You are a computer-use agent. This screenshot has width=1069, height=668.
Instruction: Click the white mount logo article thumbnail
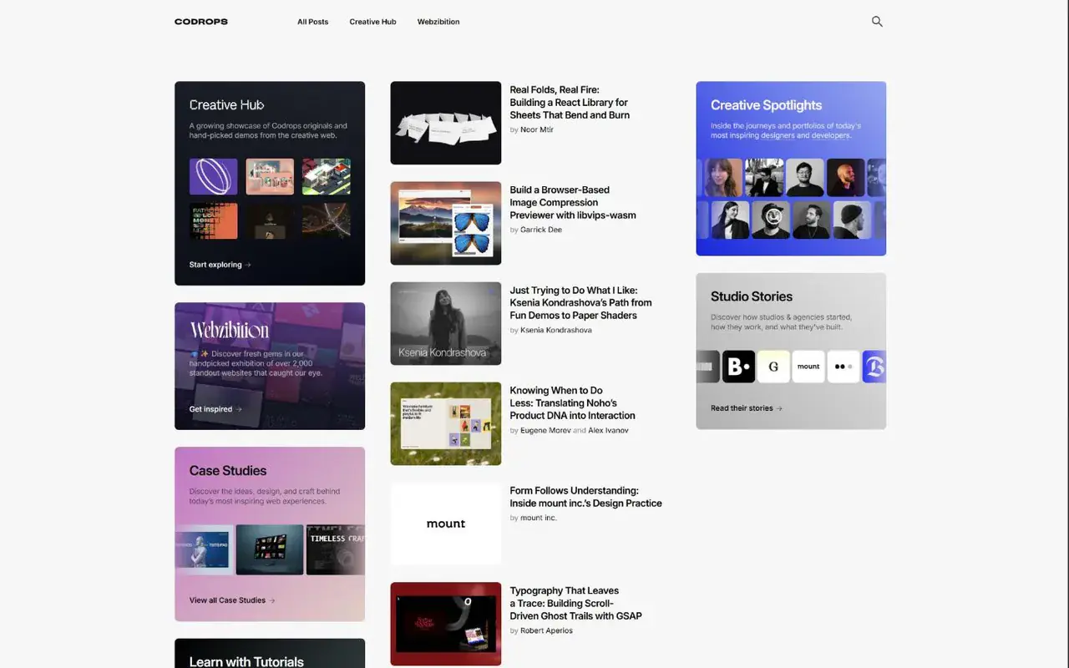(446, 524)
